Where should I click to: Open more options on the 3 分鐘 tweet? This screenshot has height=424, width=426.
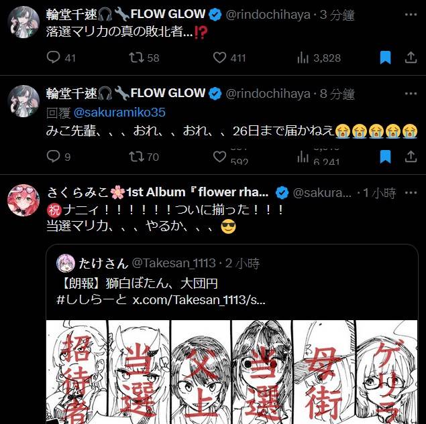(411, 15)
